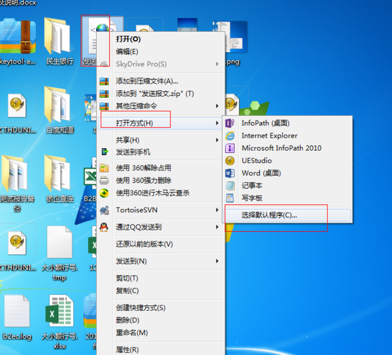
Task: Select Microsoft InfoPath 2010 entry
Action: click(281, 148)
